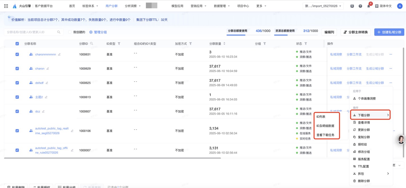This screenshot has width=406, height=188.
Task: Click the search magnifier in name field
Action: [59, 32]
